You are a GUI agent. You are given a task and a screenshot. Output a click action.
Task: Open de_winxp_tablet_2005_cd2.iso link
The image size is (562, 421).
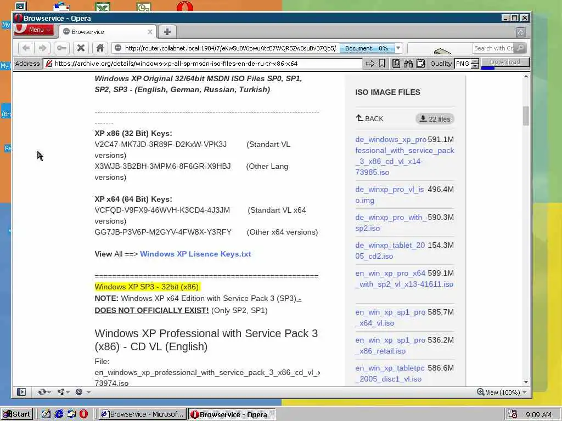point(390,251)
